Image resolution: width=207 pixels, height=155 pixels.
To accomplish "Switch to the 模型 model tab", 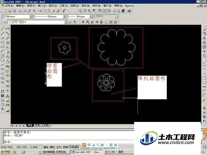I will (x=30, y=125).
